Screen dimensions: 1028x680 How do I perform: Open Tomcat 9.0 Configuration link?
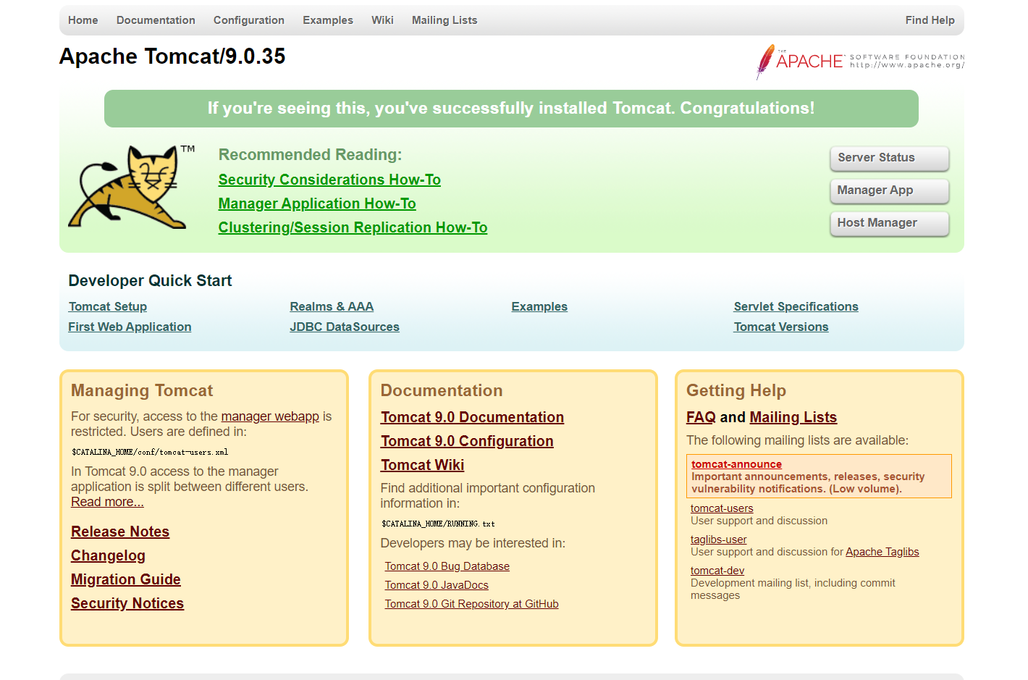467,441
